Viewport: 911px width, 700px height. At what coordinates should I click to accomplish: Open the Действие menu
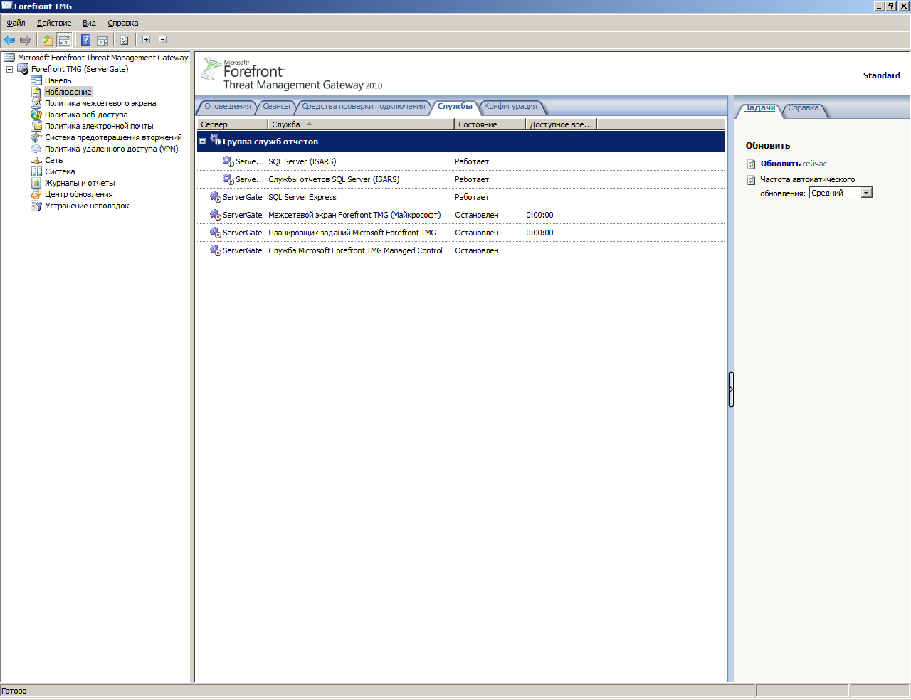pyautogui.click(x=54, y=23)
